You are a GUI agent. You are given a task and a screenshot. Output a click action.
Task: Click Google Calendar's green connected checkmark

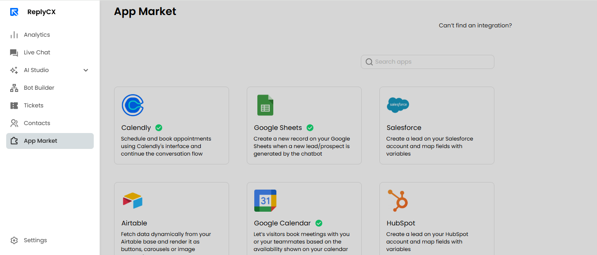[x=319, y=223]
